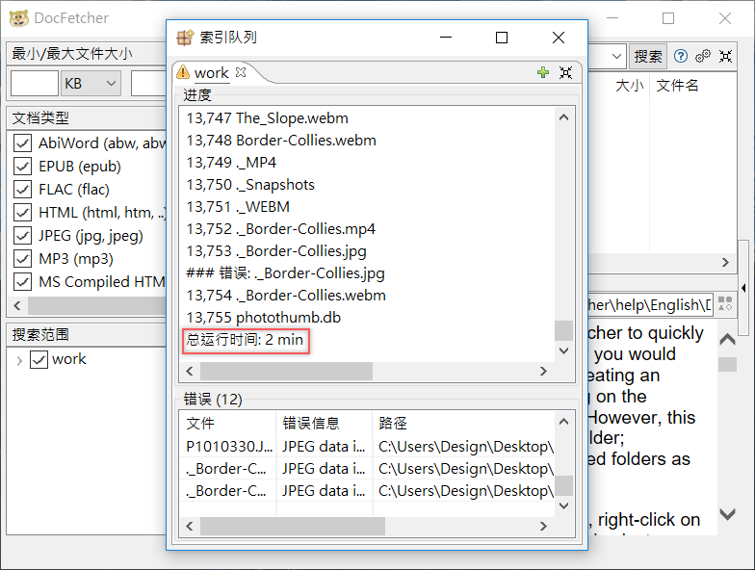Uncheck the FLAC (flac) file type
Image resolution: width=755 pixels, height=570 pixels.
(x=23, y=189)
